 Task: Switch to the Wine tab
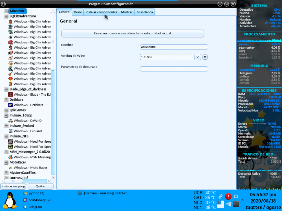click(78, 12)
